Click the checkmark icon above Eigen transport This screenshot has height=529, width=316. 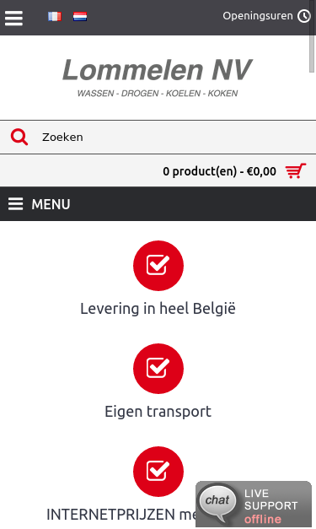(x=158, y=369)
